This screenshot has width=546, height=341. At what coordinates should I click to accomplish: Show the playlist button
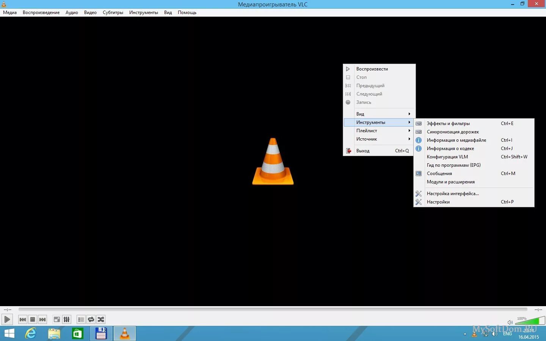[81, 319]
